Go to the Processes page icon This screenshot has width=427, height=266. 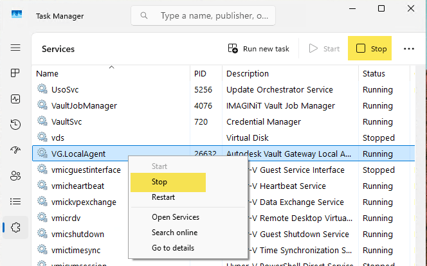pos(15,73)
